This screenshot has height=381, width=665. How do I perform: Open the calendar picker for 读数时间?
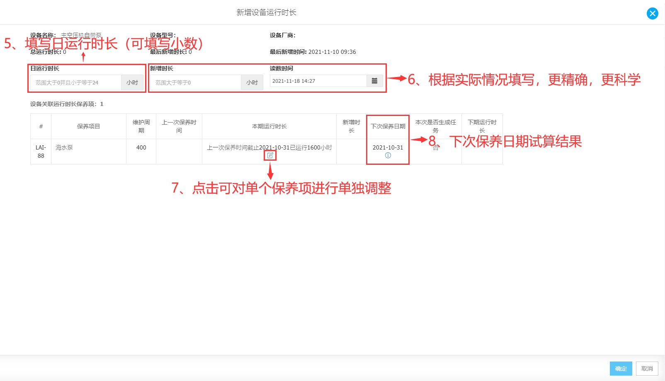click(374, 81)
